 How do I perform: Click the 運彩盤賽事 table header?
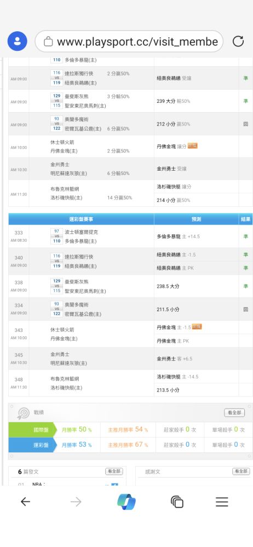(x=81, y=219)
